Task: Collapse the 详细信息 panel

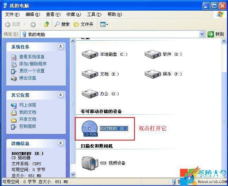Action: tap(60, 143)
